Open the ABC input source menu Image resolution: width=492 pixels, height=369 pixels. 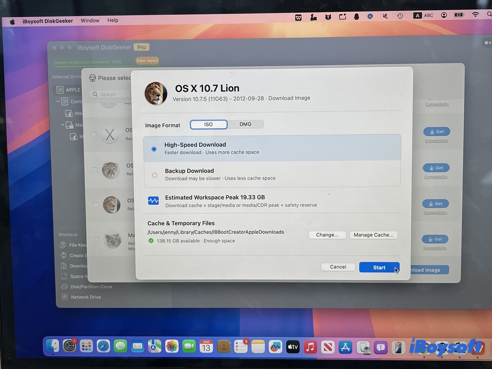[423, 15]
